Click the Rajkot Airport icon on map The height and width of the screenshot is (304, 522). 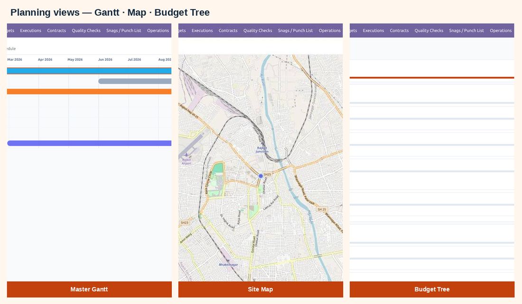point(186,155)
